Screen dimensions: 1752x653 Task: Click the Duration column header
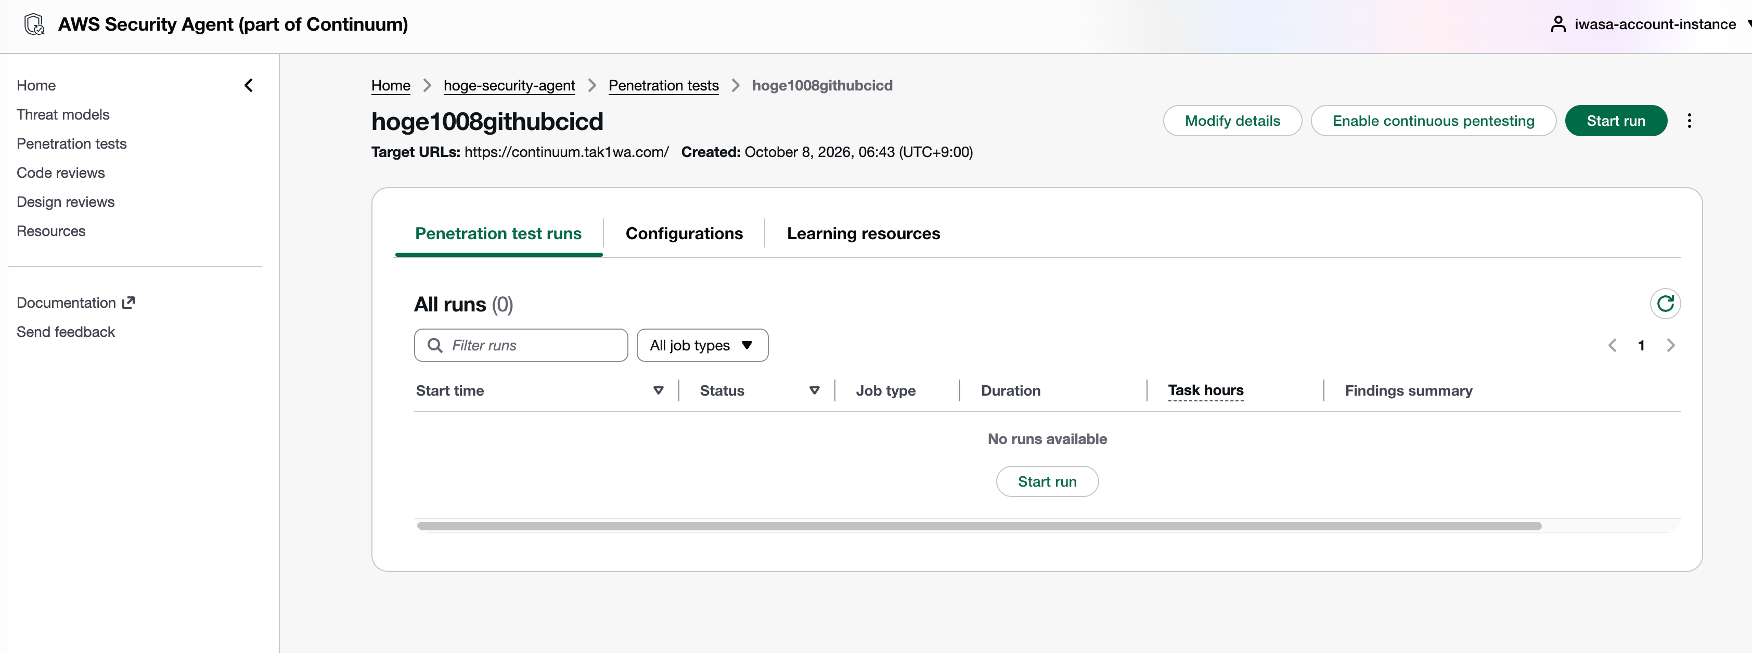click(x=1010, y=391)
